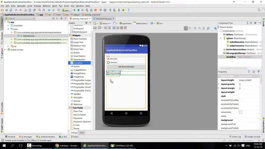Open Search Everywhere magnifier at top right

pyautogui.click(x=259, y=10)
